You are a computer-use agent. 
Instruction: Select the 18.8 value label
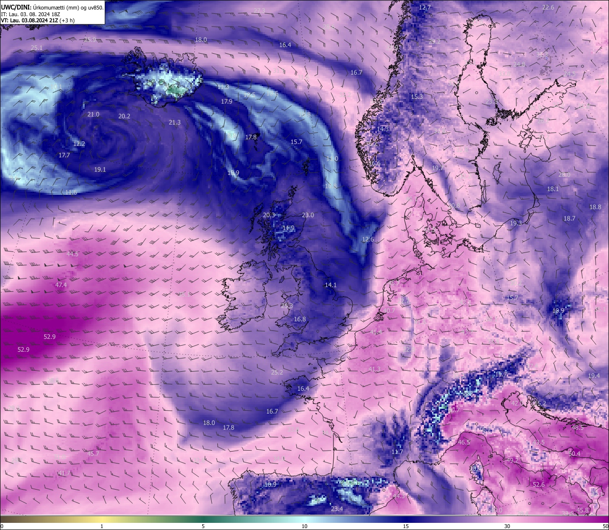coord(595,207)
